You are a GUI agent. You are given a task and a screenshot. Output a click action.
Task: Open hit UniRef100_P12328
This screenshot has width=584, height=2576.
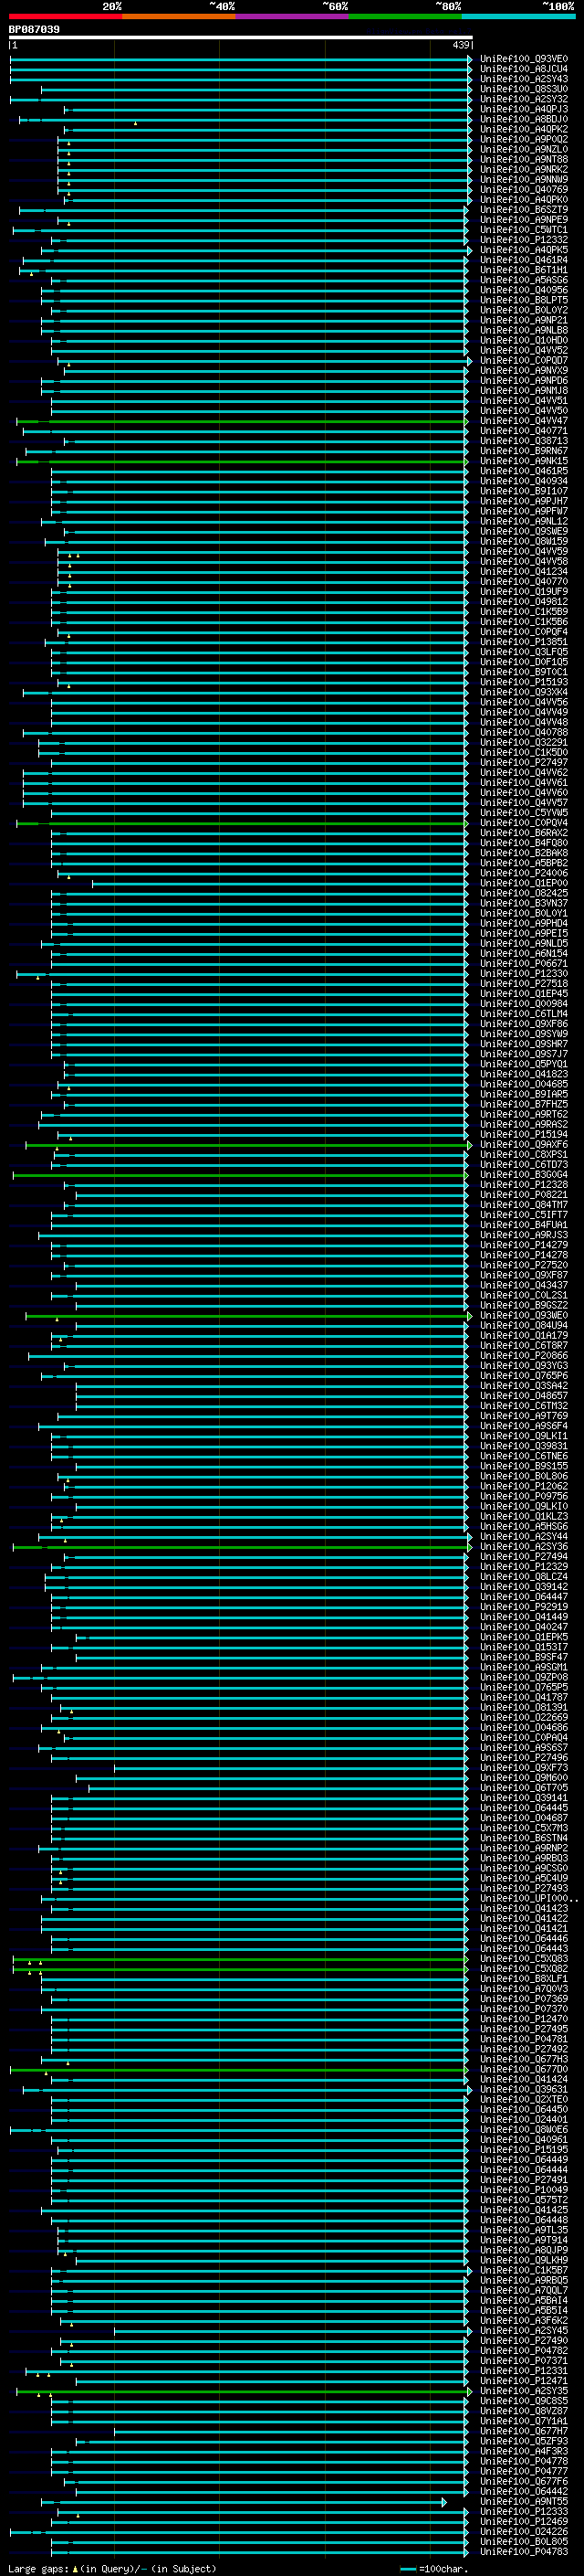coord(524,1184)
